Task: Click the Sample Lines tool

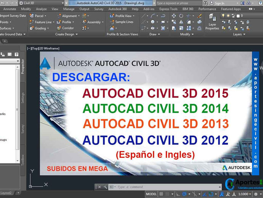Action: click(x=122, y=22)
